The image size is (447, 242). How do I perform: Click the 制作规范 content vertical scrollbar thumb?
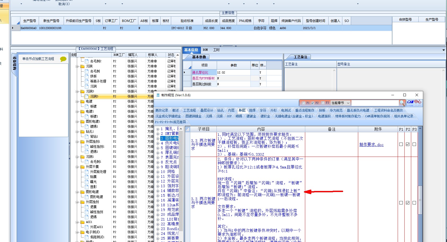coord(420,200)
